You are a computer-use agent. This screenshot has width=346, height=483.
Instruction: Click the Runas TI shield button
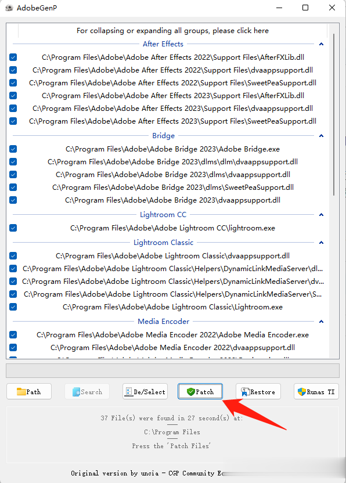pos(316,391)
